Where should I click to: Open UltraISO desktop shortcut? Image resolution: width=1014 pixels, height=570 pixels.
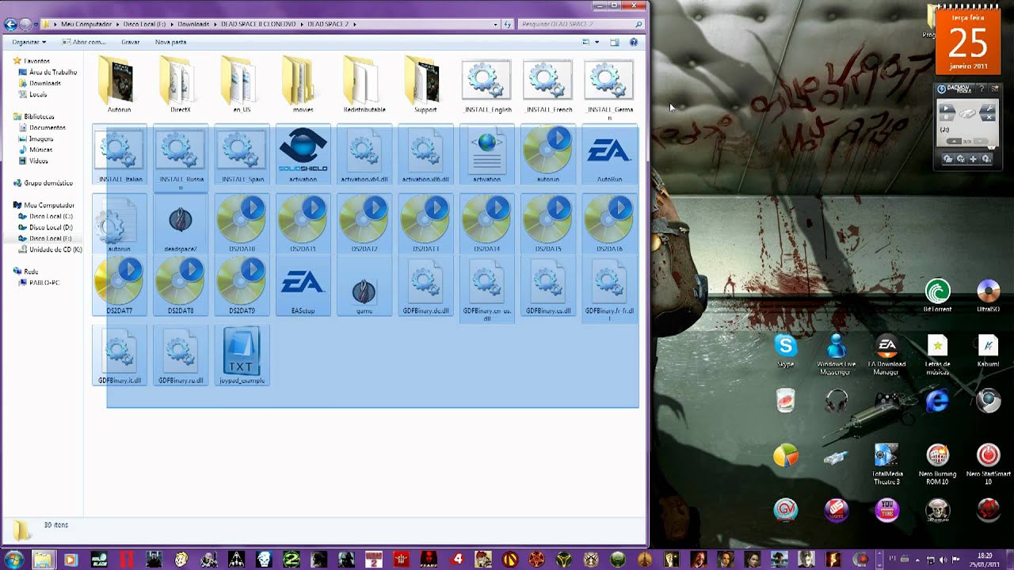point(988,295)
